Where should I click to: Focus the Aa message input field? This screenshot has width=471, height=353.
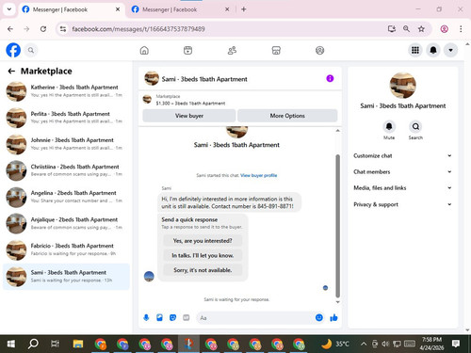tap(255, 318)
